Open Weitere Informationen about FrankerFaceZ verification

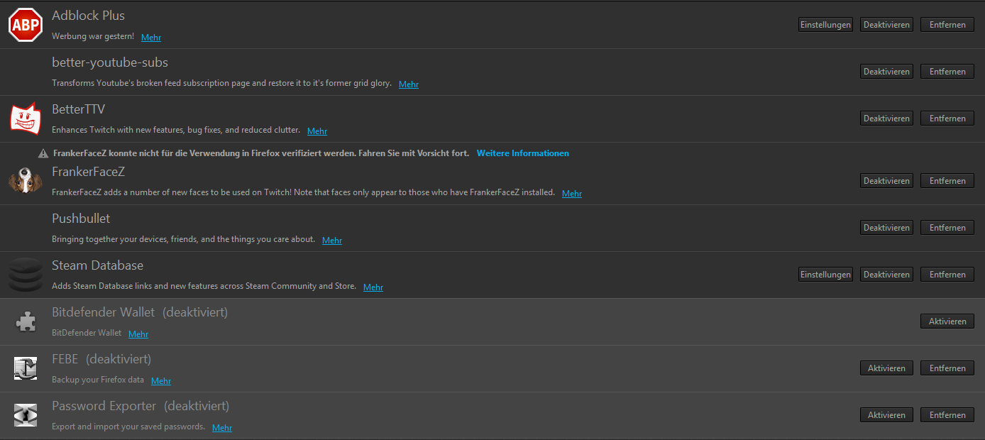pyautogui.click(x=523, y=153)
